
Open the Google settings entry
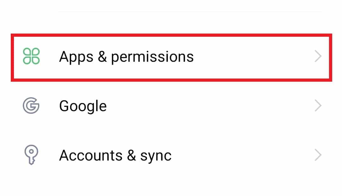tap(171, 106)
